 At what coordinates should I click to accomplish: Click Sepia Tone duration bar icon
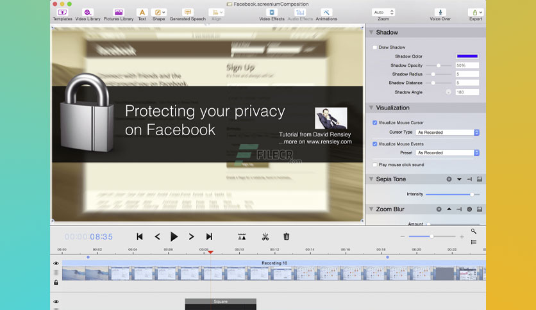(x=469, y=179)
